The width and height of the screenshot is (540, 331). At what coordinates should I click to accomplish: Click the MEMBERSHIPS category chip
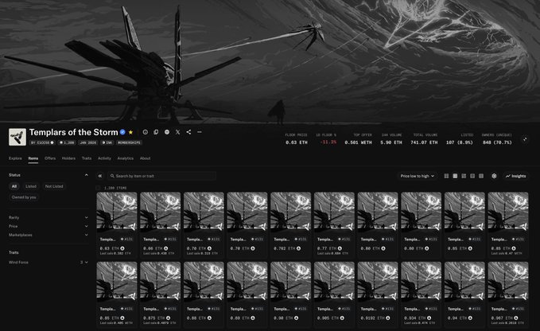point(129,142)
